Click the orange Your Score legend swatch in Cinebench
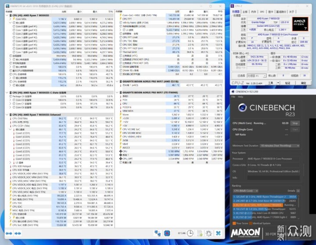Image resolution: width=316 pixels, height=245 pixels. pyautogui.click(x=234, y=223)
